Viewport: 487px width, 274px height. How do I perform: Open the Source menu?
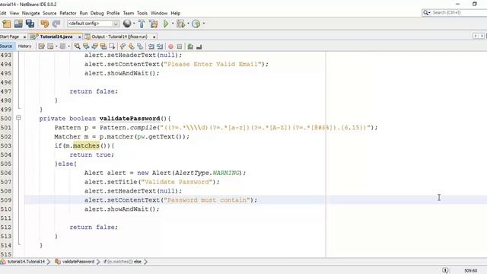pyautogui.click(x=49, y=13)
